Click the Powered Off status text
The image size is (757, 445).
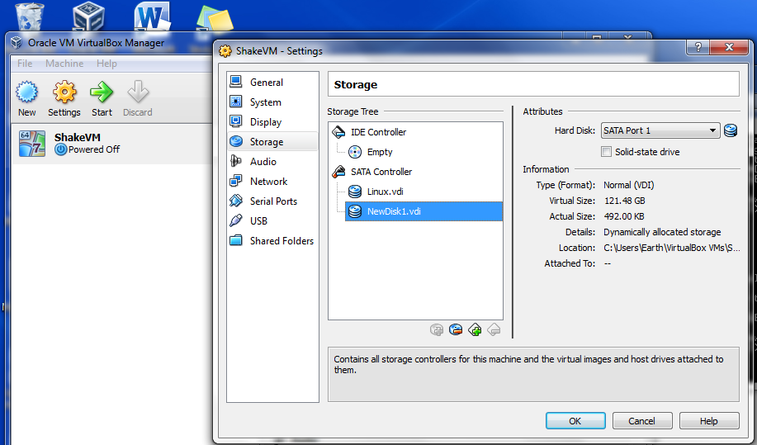94,149
